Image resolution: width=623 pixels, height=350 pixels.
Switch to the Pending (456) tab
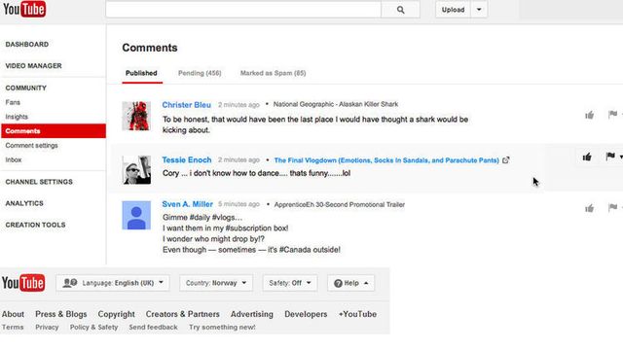[x=200, y=73]
